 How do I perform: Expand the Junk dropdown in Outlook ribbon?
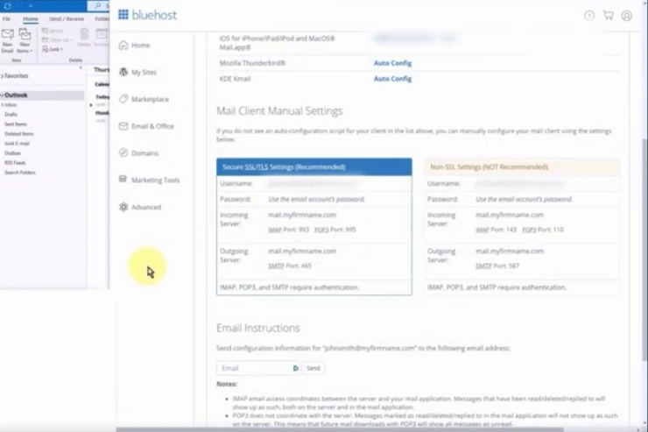pyautogui.click(x=54, y=49)
